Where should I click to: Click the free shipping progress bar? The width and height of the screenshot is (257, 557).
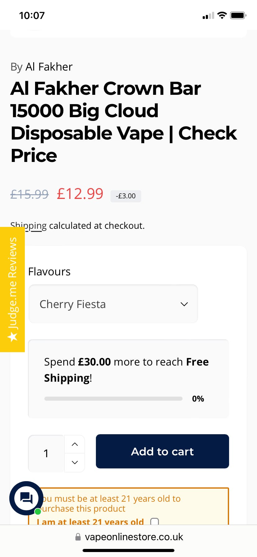113,398
